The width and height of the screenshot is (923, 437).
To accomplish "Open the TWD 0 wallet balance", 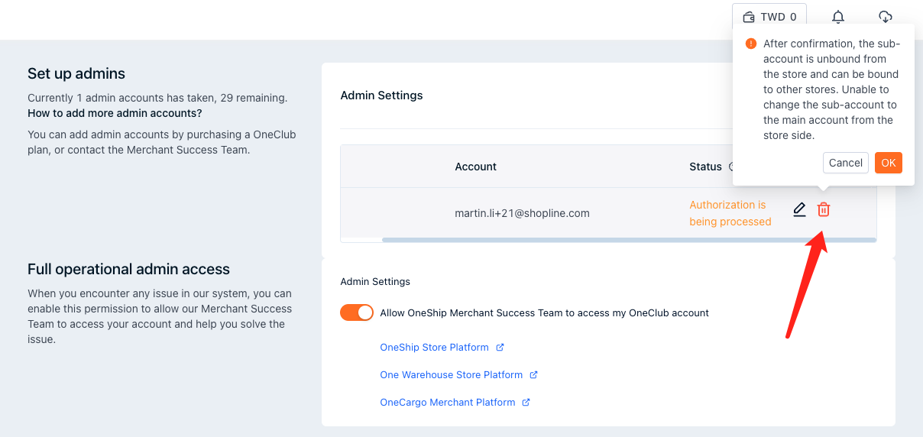I will (769, 17).
